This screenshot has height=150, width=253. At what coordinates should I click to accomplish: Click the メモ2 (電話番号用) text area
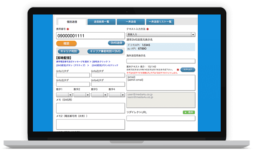pyautogui.click(x=91, y=124)
